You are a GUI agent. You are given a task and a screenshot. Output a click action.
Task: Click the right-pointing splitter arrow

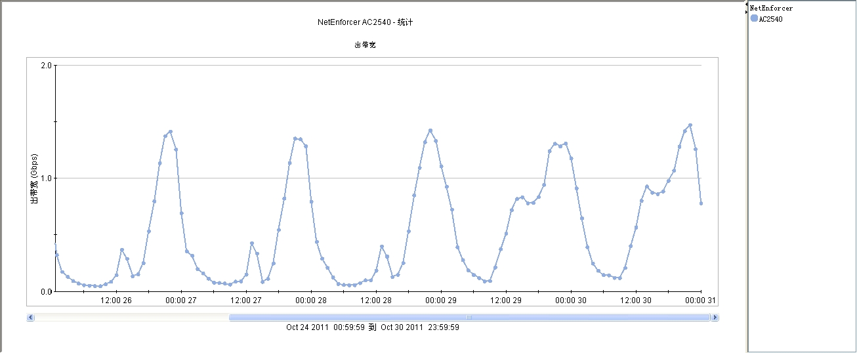746,12
